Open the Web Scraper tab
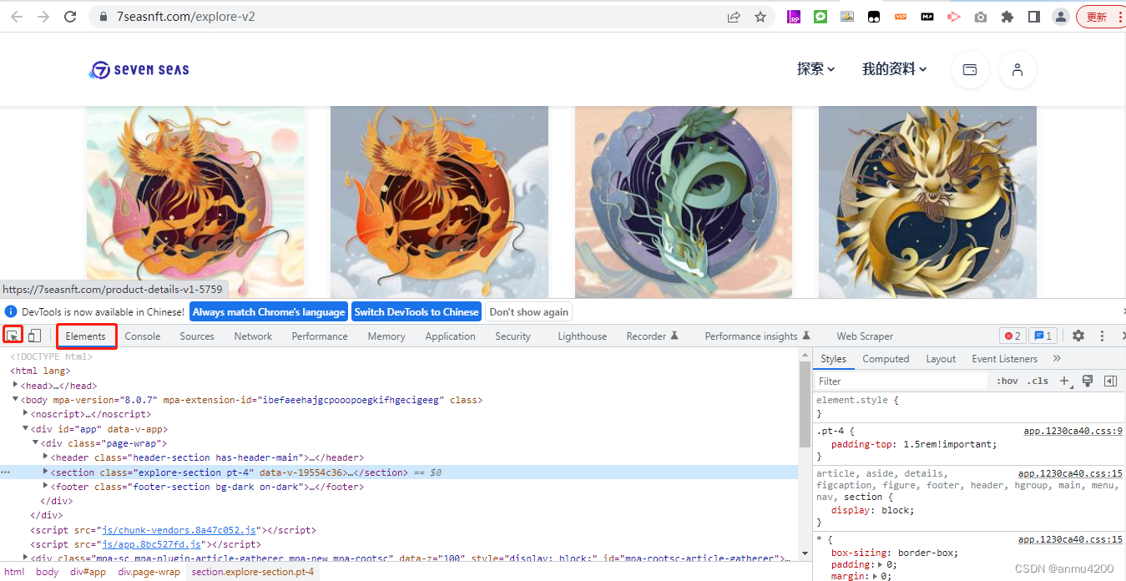 865,336
